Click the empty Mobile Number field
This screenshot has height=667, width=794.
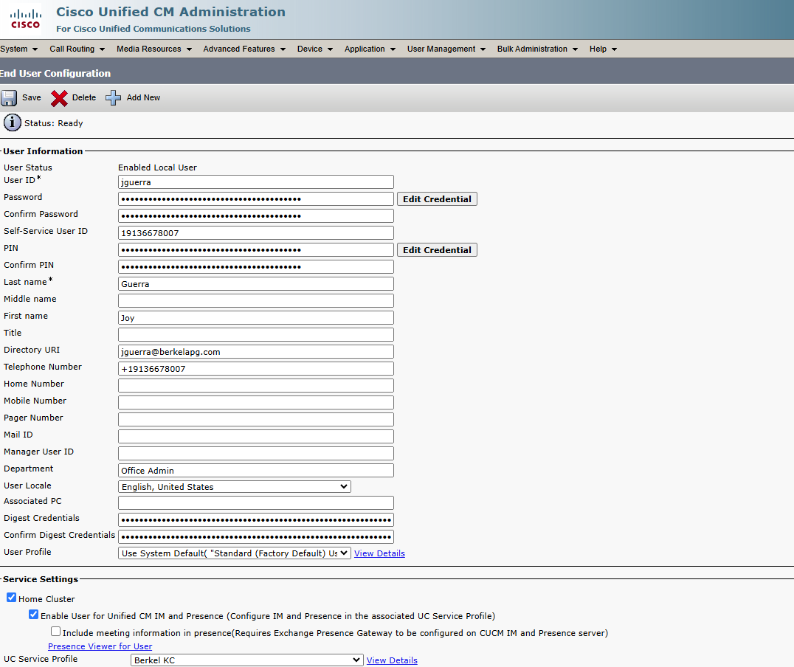click(x=256, y=403)
